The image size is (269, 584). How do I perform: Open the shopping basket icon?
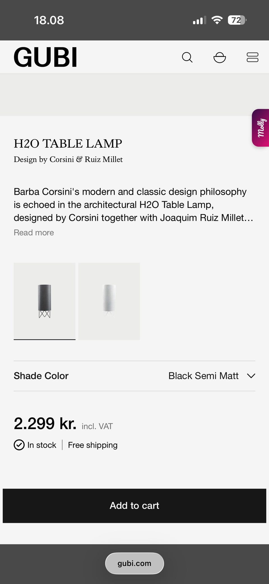220,57
